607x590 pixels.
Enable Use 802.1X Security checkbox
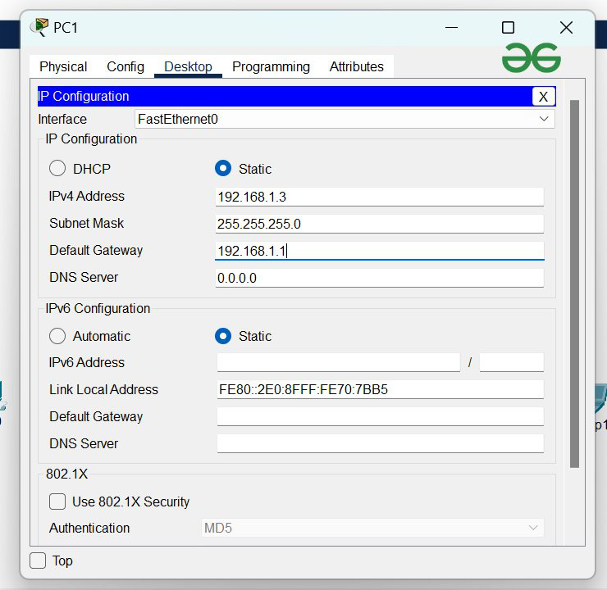click(x=57, y=501)
